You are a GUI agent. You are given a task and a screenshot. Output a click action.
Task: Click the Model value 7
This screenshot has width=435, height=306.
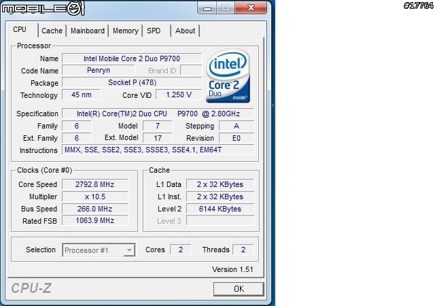pyautogui.click(x=157, y=126)
